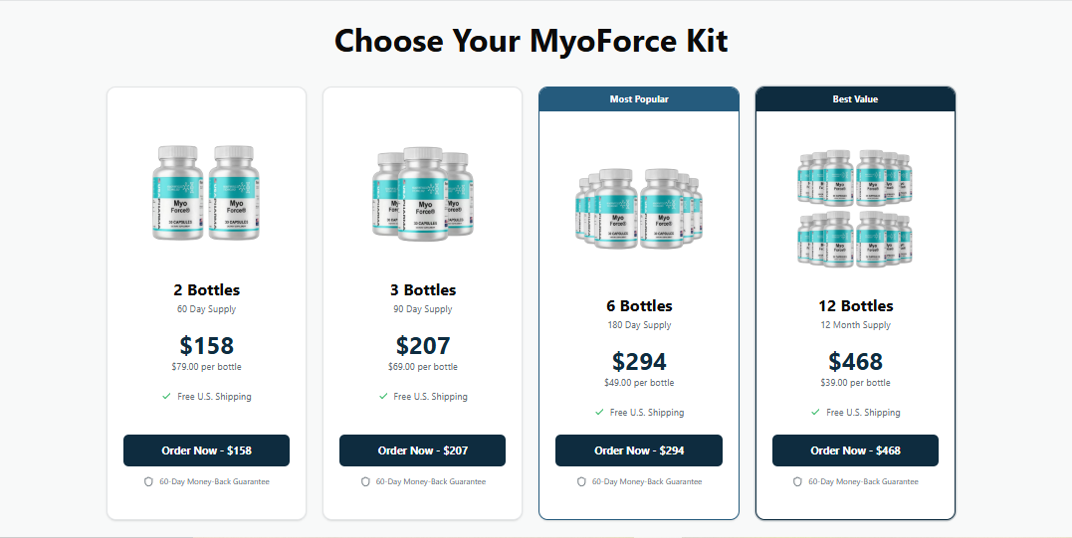Select the 12 Bottles product image
Screen dimensions: 1072x538
(x=855, y=209)
